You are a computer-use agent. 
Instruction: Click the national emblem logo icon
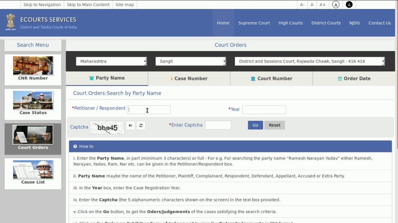click(11, 22)
